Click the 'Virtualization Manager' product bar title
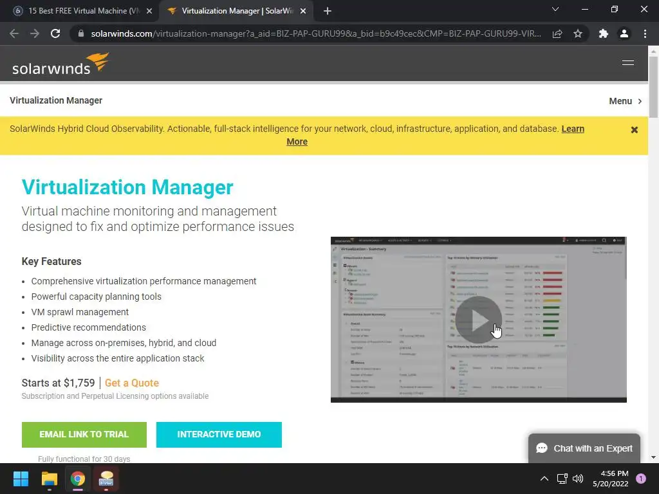 coord(56,100)
